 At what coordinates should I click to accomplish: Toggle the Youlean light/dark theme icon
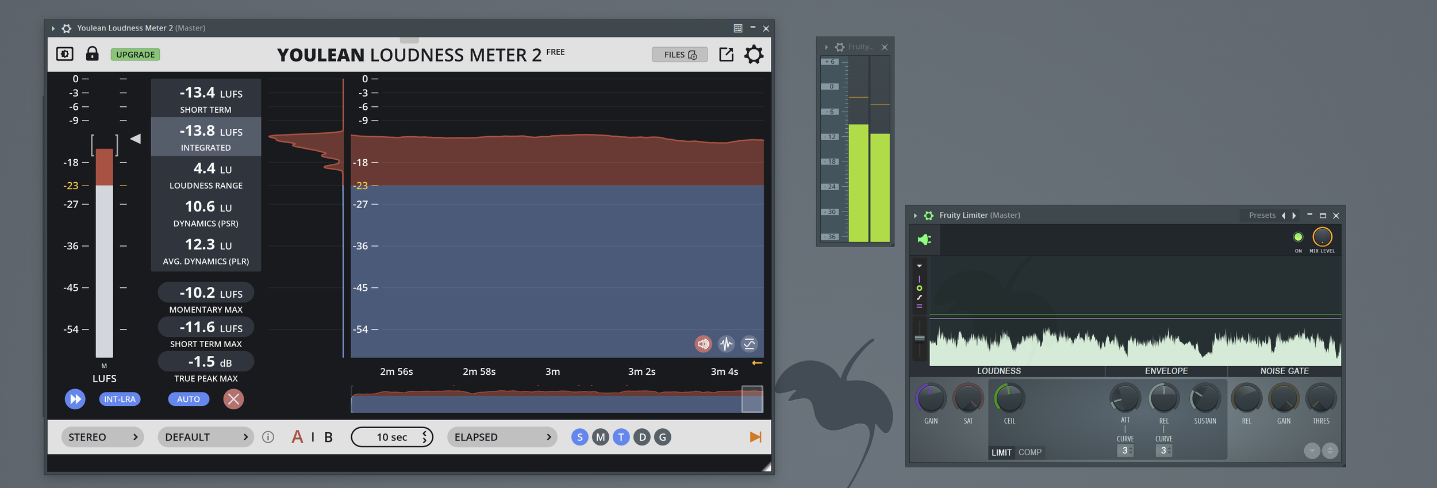(64, 54)
